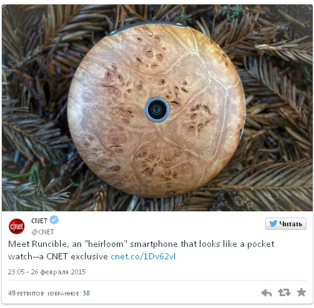Screen dimensions: 314x308
Task: Follow CNET via Читать button
Action: pyautogui.click(x=286, y=224)
